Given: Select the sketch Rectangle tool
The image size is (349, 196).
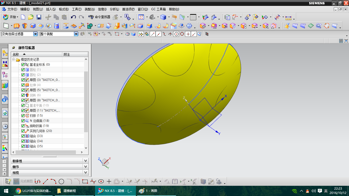Looking at the screenshot, I should (85, 181).
